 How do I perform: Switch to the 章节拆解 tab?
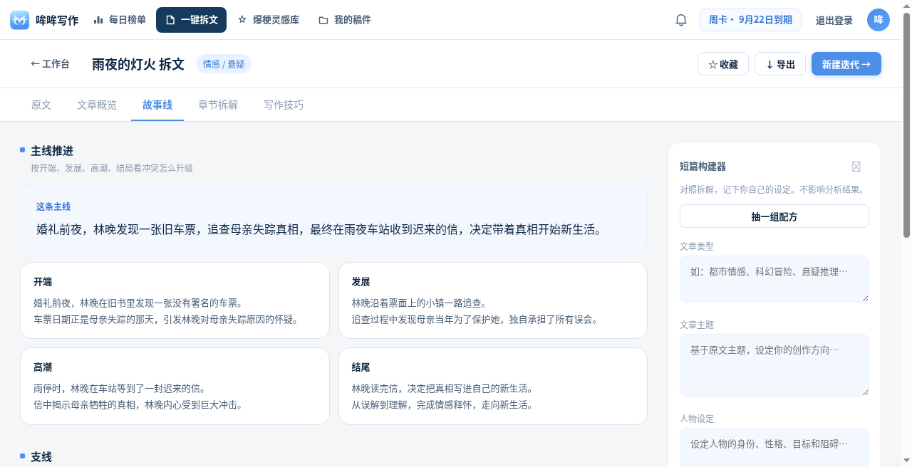pyautogui.click(x=218, y=105)
